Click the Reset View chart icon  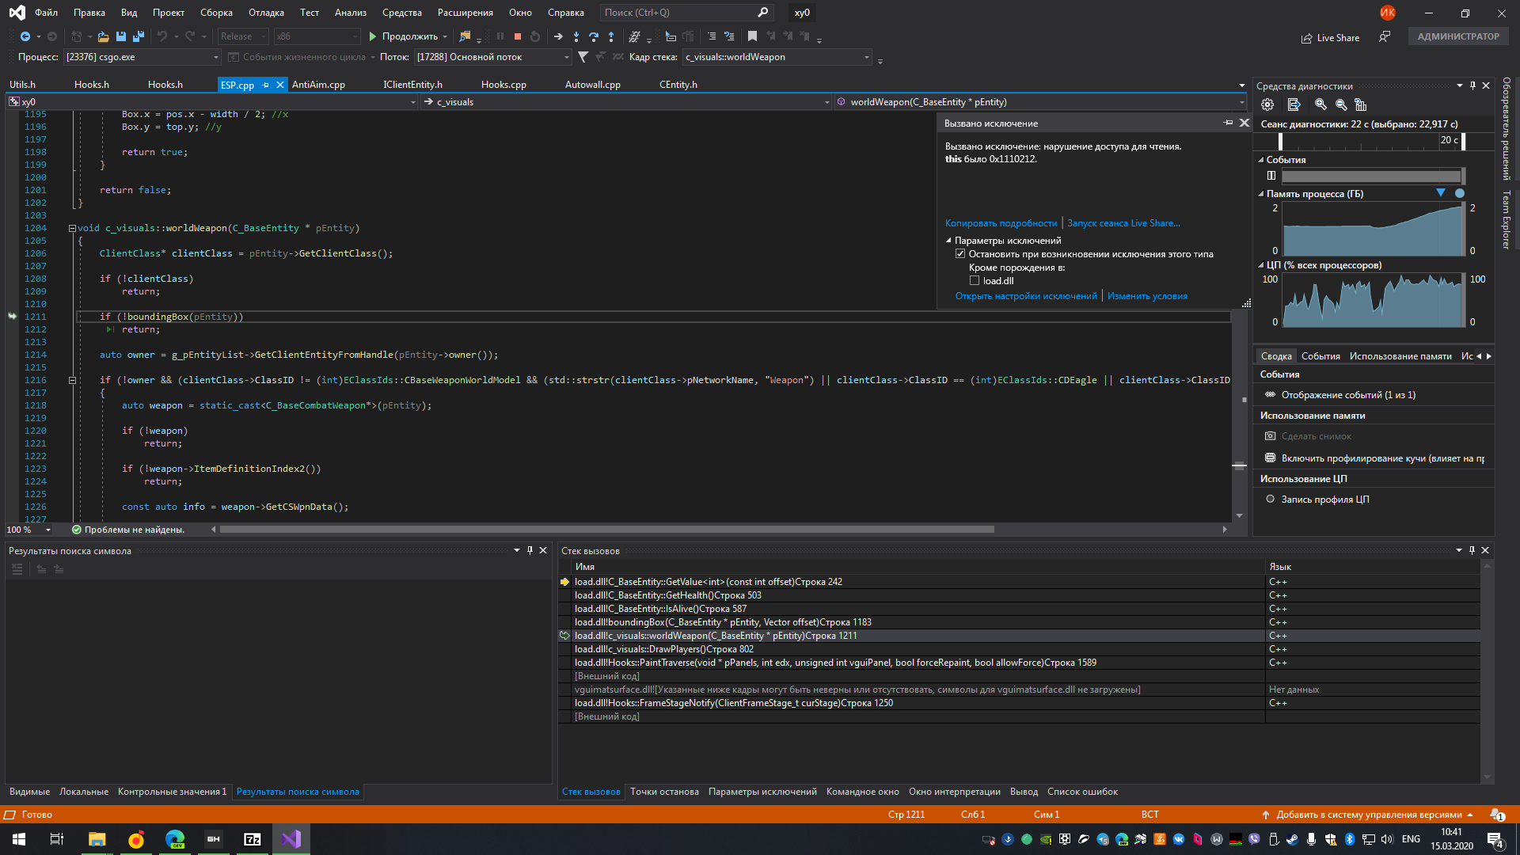1360,104
